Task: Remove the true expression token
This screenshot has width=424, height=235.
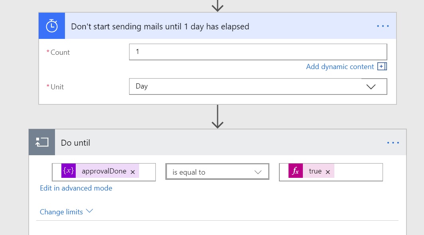Action: tap(328, 172)
